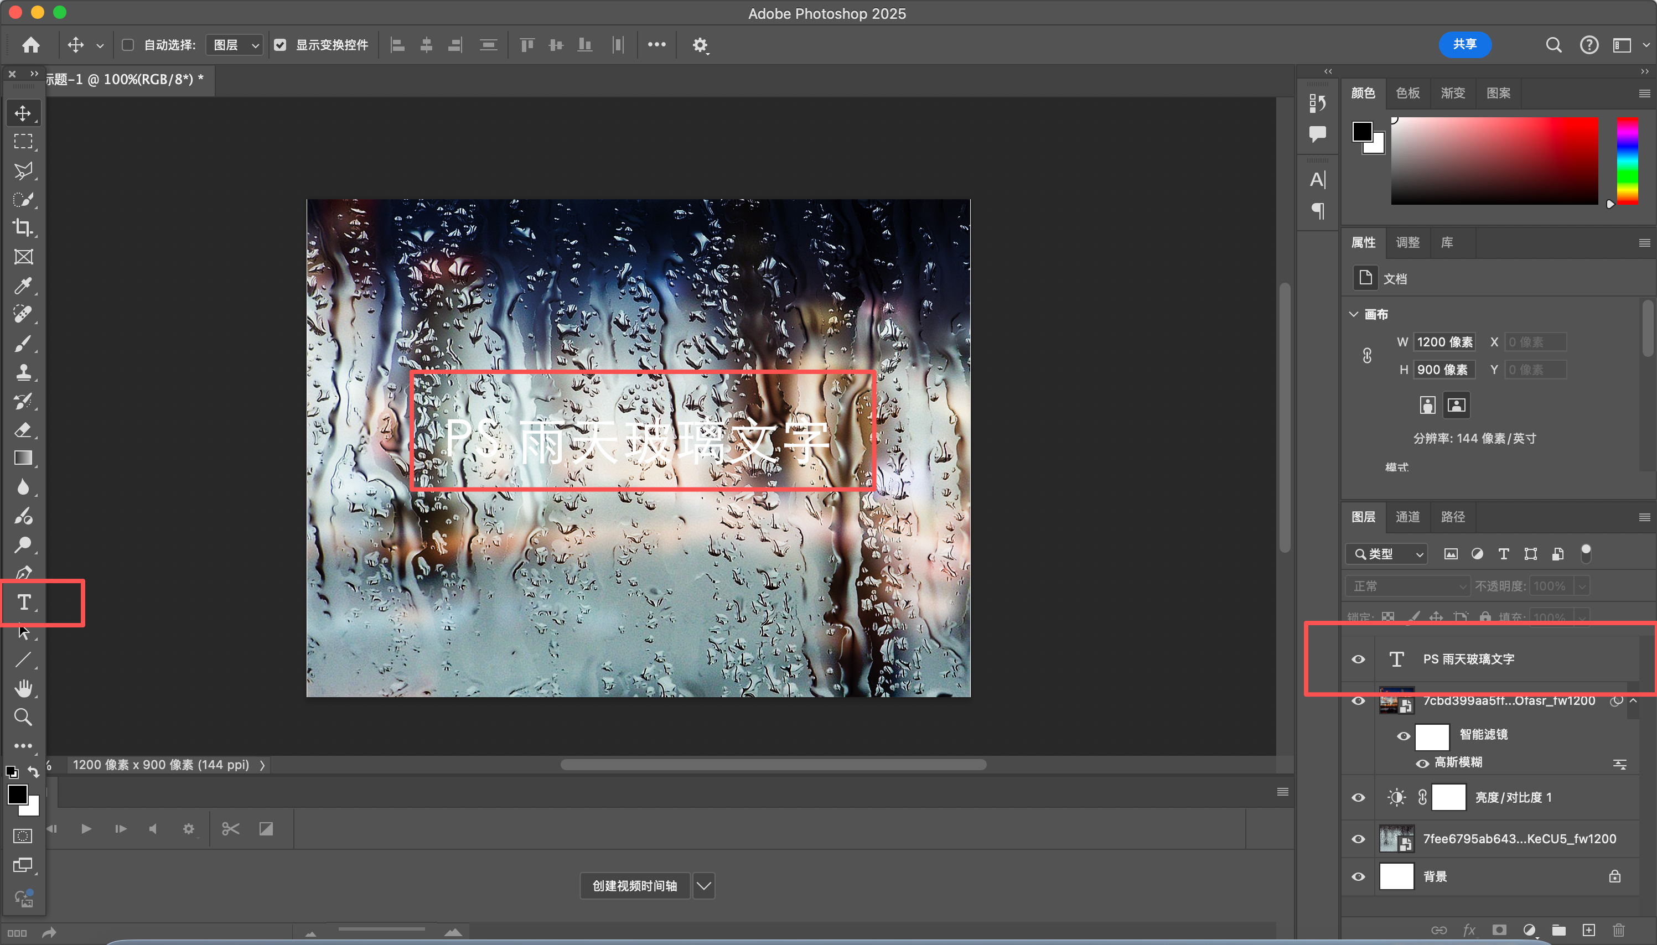Click the rainbow hue slider strip
Viewport: 1657px width, 945px height.
pyautogui.click(x=1627, y=161)
